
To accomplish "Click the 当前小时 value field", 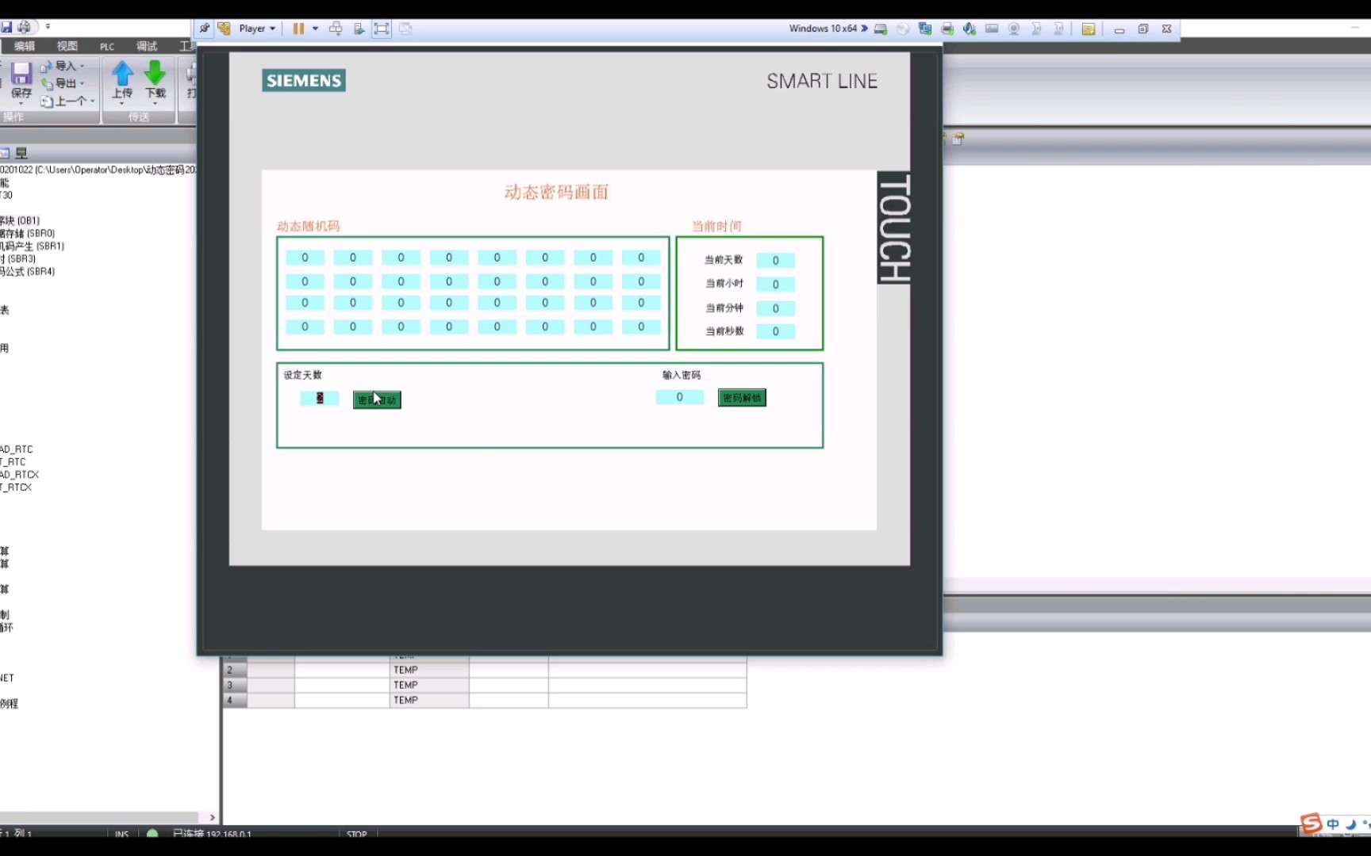I will [775, 284].
